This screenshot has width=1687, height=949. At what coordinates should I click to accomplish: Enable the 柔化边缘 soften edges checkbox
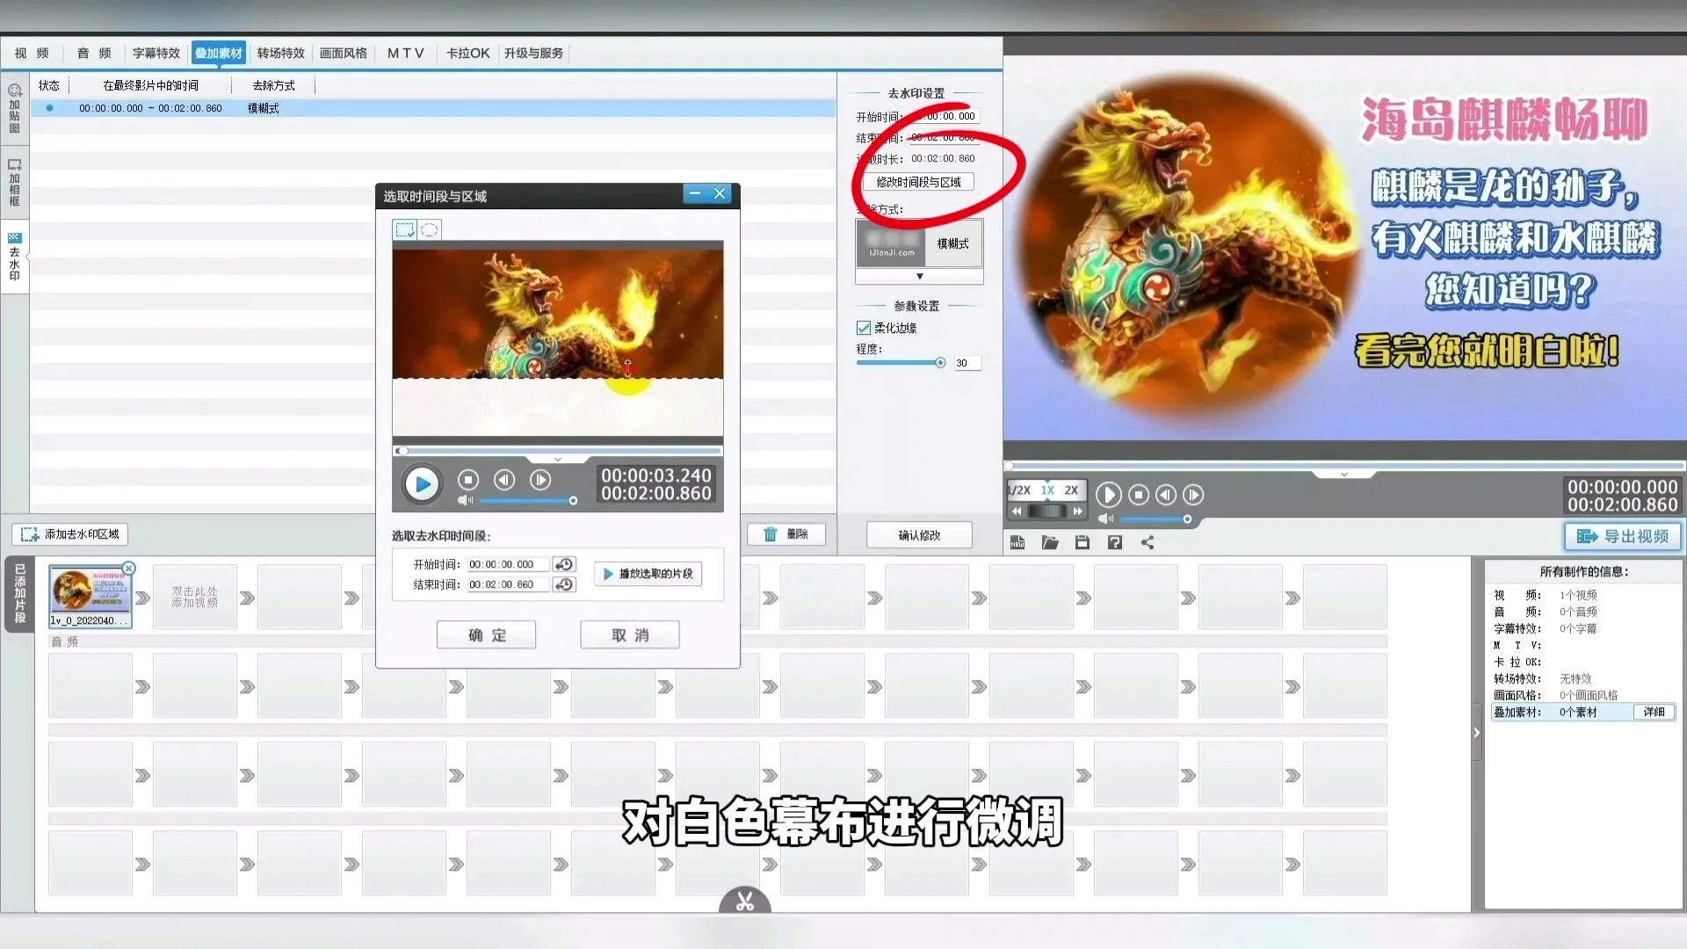click(x=864, y=327)
